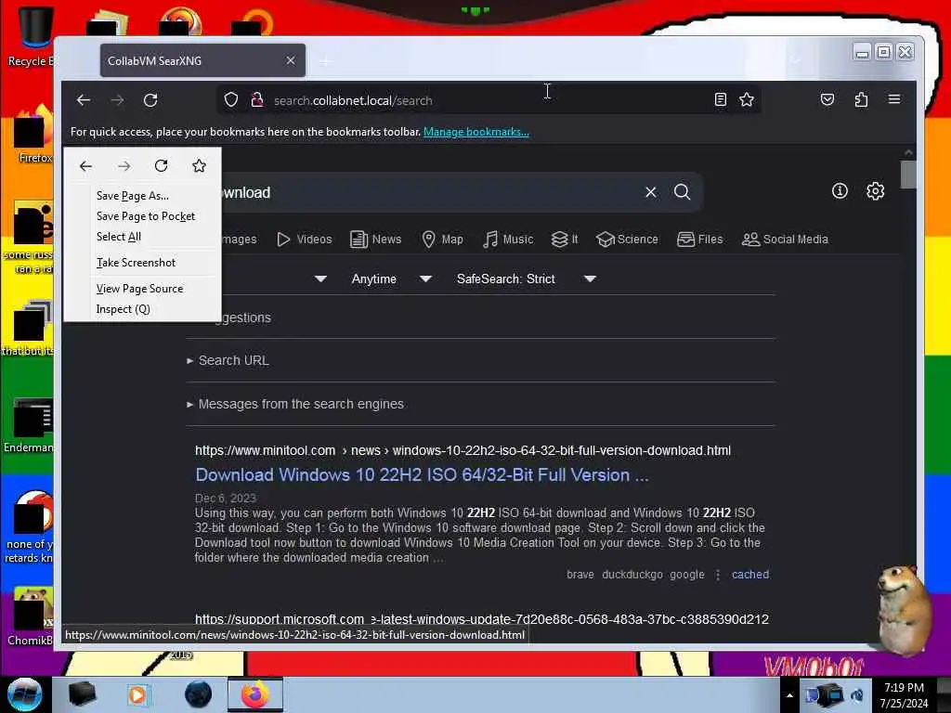Choose Take Screenshot in the context menu
The height and width of the screenshot is (713, 951).
(x=136, y=263)
